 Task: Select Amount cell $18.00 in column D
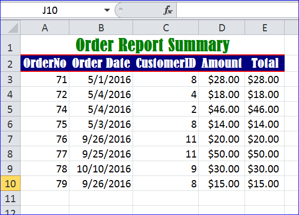click(222, 94)
